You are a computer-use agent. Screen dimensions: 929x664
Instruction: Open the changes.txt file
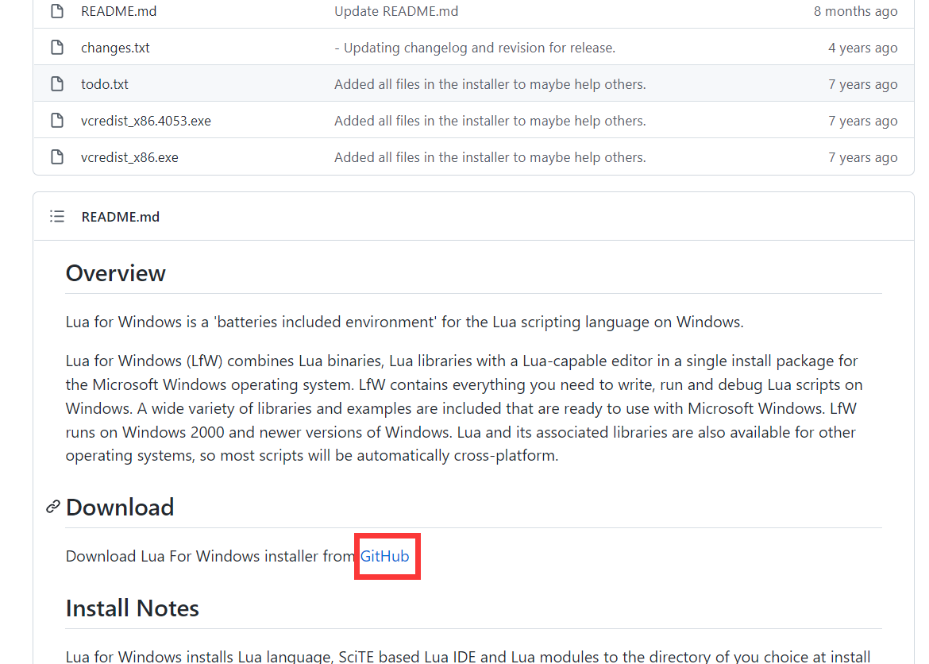pos(116,48)
